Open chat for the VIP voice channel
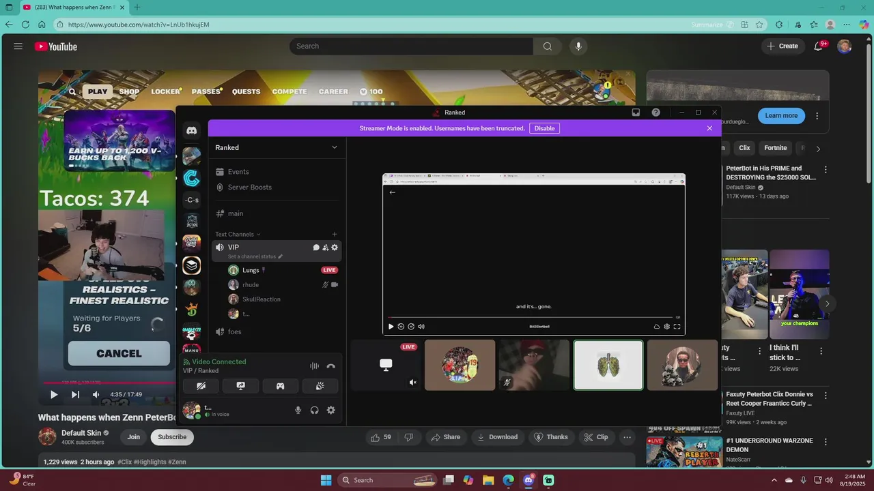Image resolution: width=874 pixels, height=491 pixels. point(316,248)
